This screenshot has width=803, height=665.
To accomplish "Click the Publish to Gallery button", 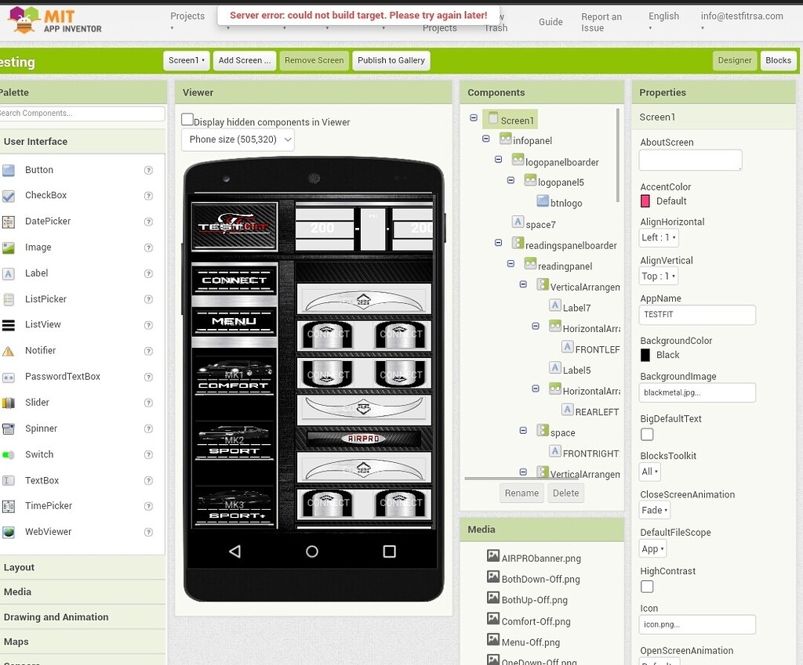I will 391,60.
